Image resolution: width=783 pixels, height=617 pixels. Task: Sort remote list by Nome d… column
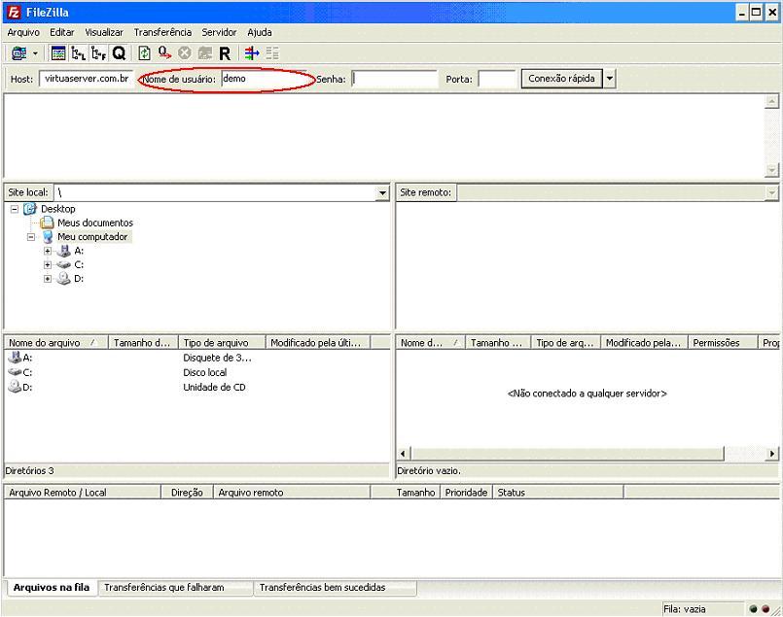(x=431, y=343)
